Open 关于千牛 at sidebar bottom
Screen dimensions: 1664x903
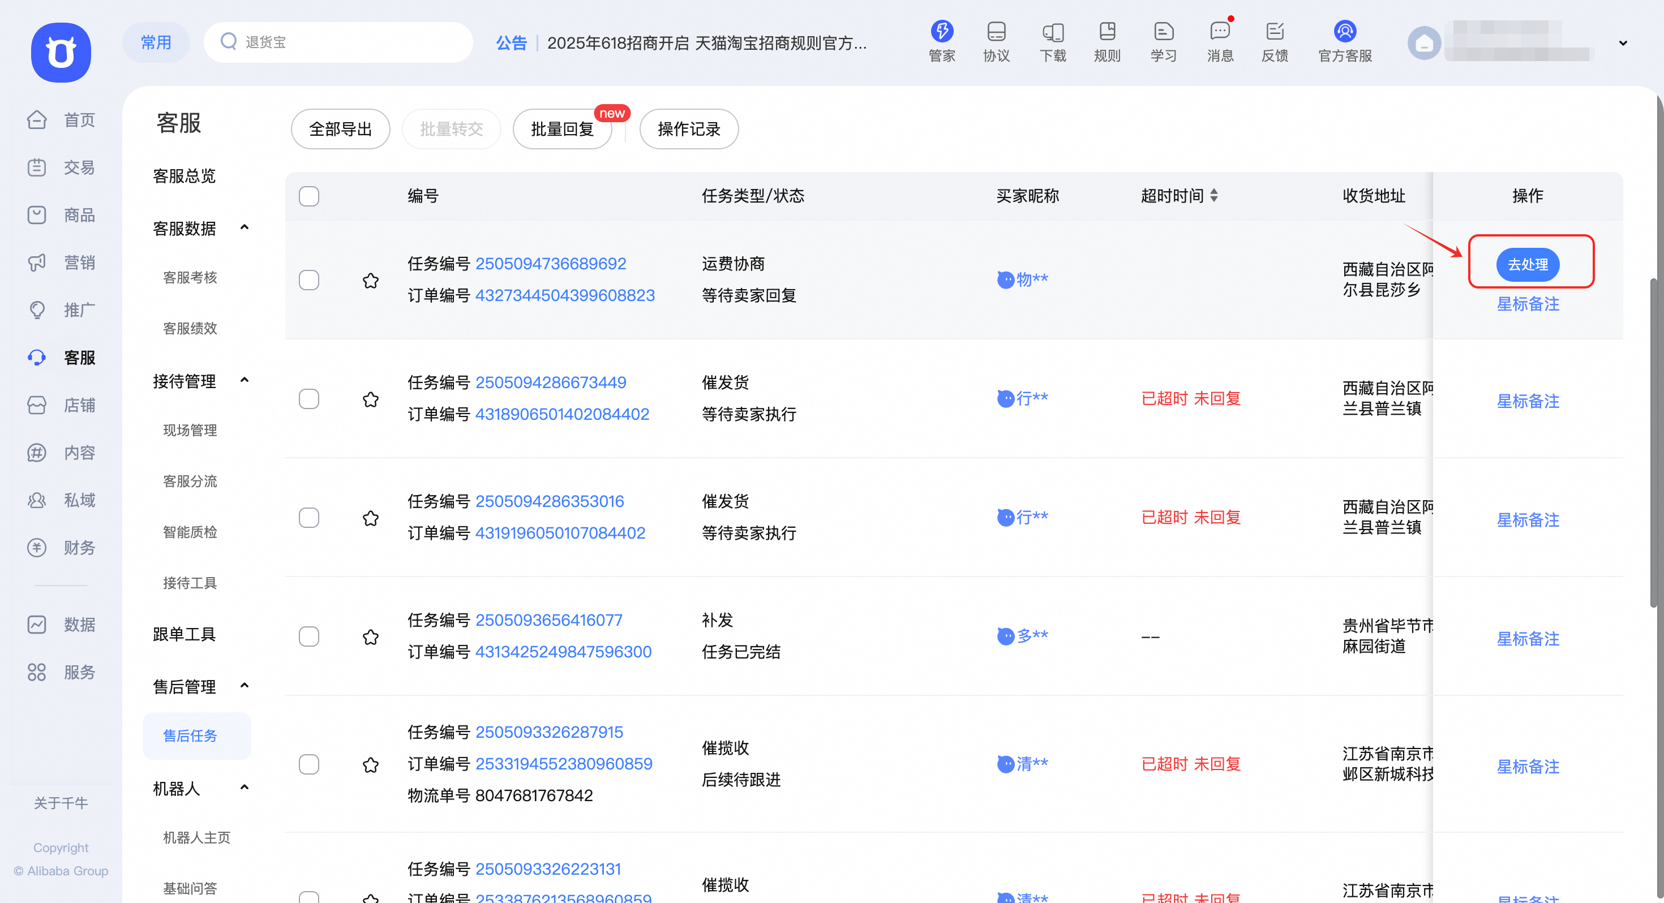(61, 803)
